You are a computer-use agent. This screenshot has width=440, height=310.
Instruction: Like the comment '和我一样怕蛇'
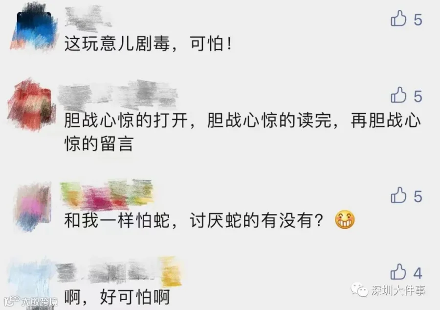[398, 195]
